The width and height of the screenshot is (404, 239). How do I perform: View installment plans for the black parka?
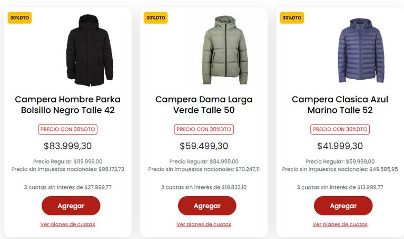[x=67, y=224]
